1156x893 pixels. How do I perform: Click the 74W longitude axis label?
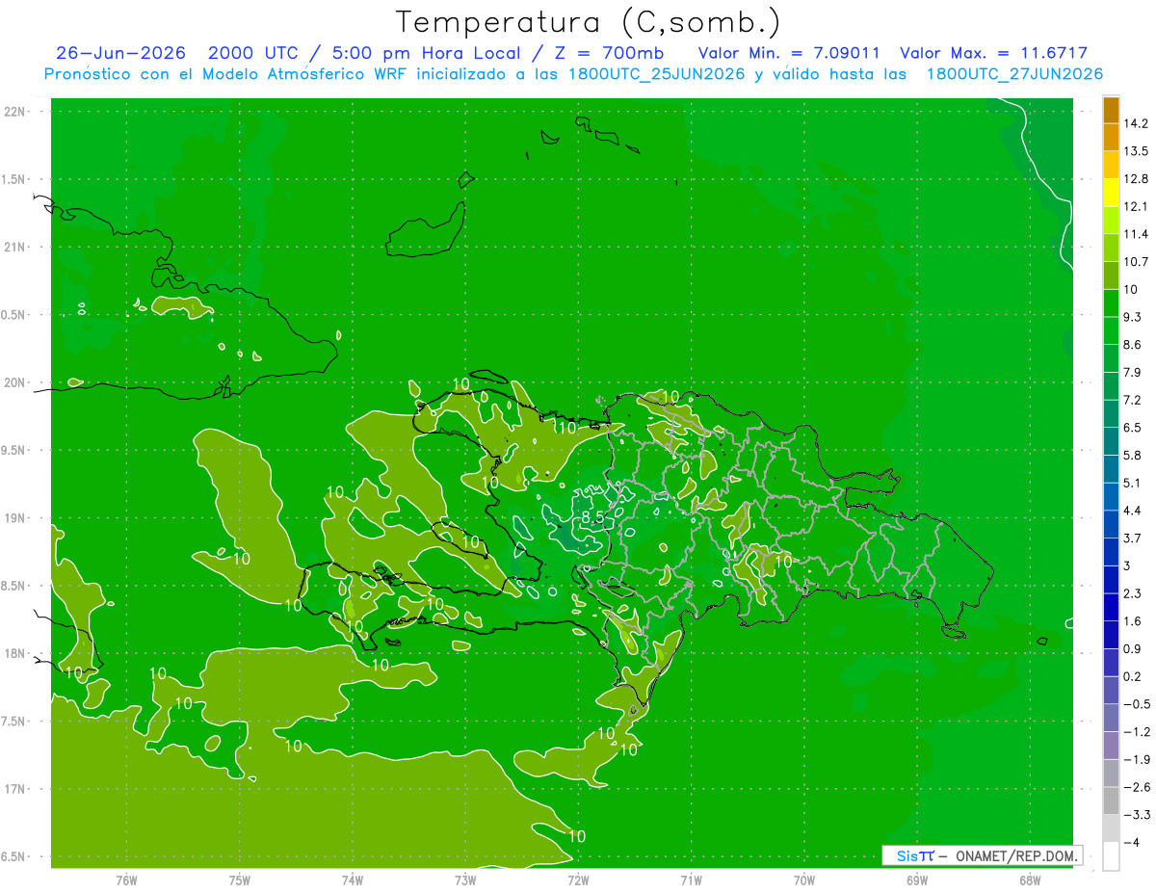pyautogui.click(x=353, y=880)
